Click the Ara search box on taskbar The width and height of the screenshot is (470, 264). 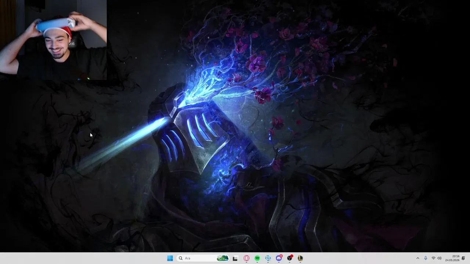(203, 258)
